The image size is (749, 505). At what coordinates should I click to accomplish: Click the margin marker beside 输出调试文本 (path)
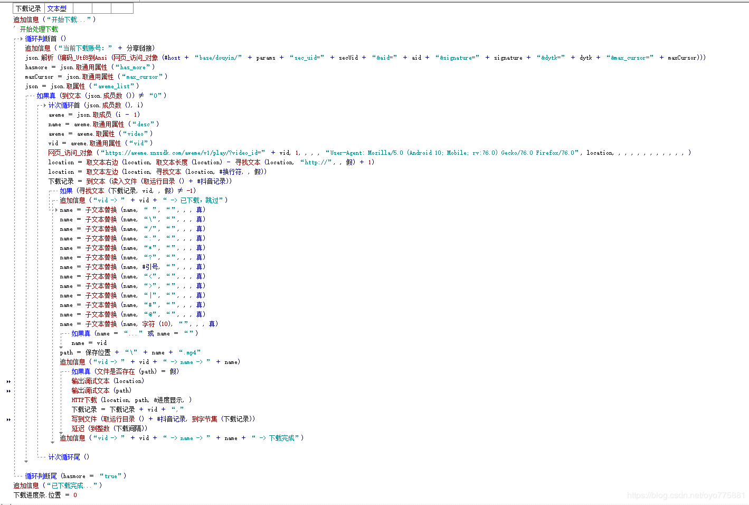(x=8, y=391)
